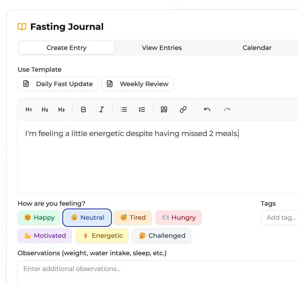Screen dimensions: 298x285
Task: Insert a numbered list
Action: (142, 110)
